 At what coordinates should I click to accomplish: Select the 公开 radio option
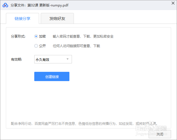click(x=36, y=46)
